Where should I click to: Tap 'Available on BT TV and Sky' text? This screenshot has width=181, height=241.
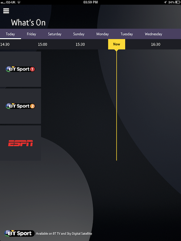click(x=64, y=234)
